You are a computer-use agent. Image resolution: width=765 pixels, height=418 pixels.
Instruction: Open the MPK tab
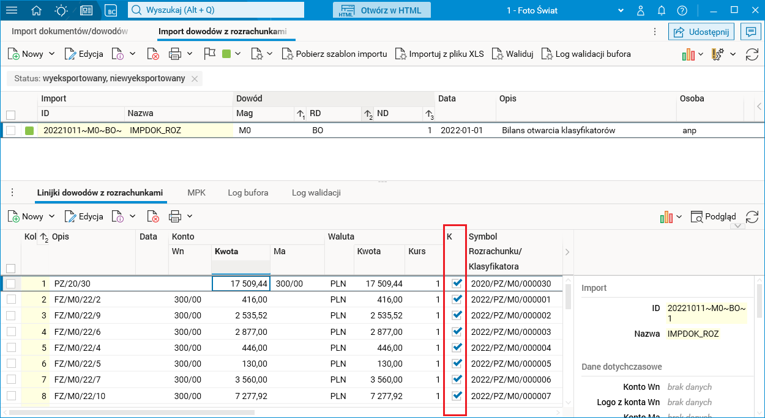[196, 193]
